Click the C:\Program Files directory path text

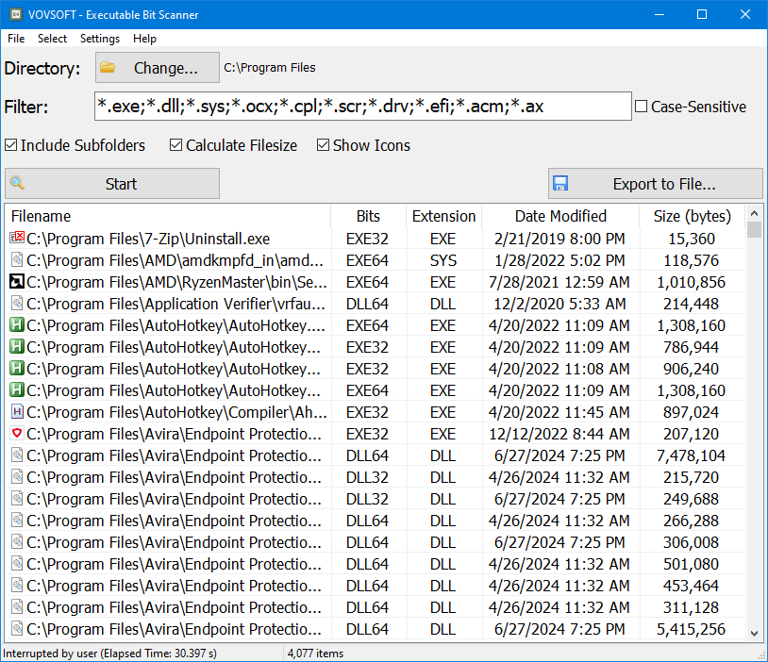[270, 68]
